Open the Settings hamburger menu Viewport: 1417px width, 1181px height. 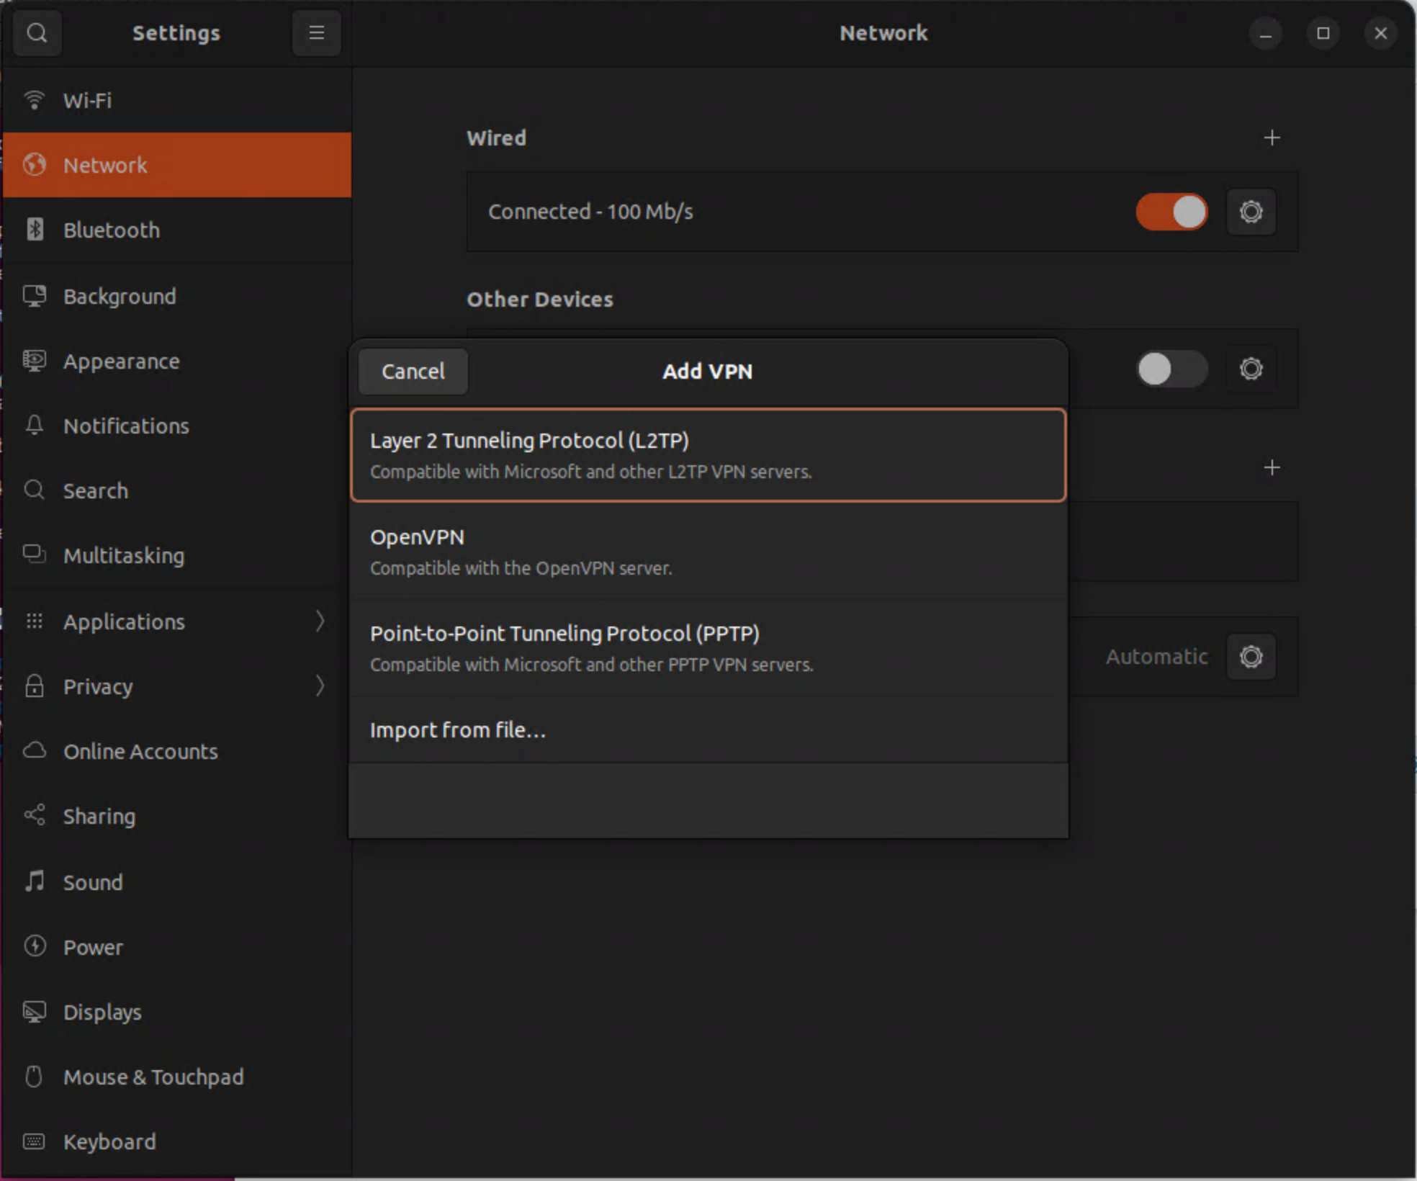[316, 33]
